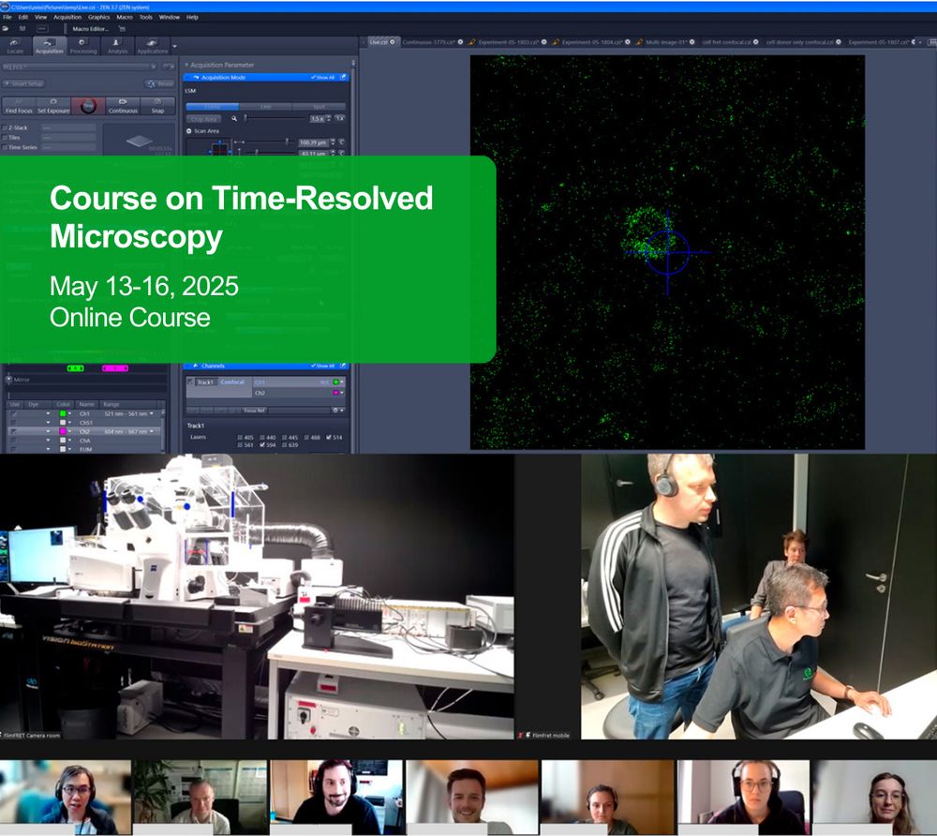937x836 pixels.
Task: Start Continuous acquisition
Action: click(123, 106)
